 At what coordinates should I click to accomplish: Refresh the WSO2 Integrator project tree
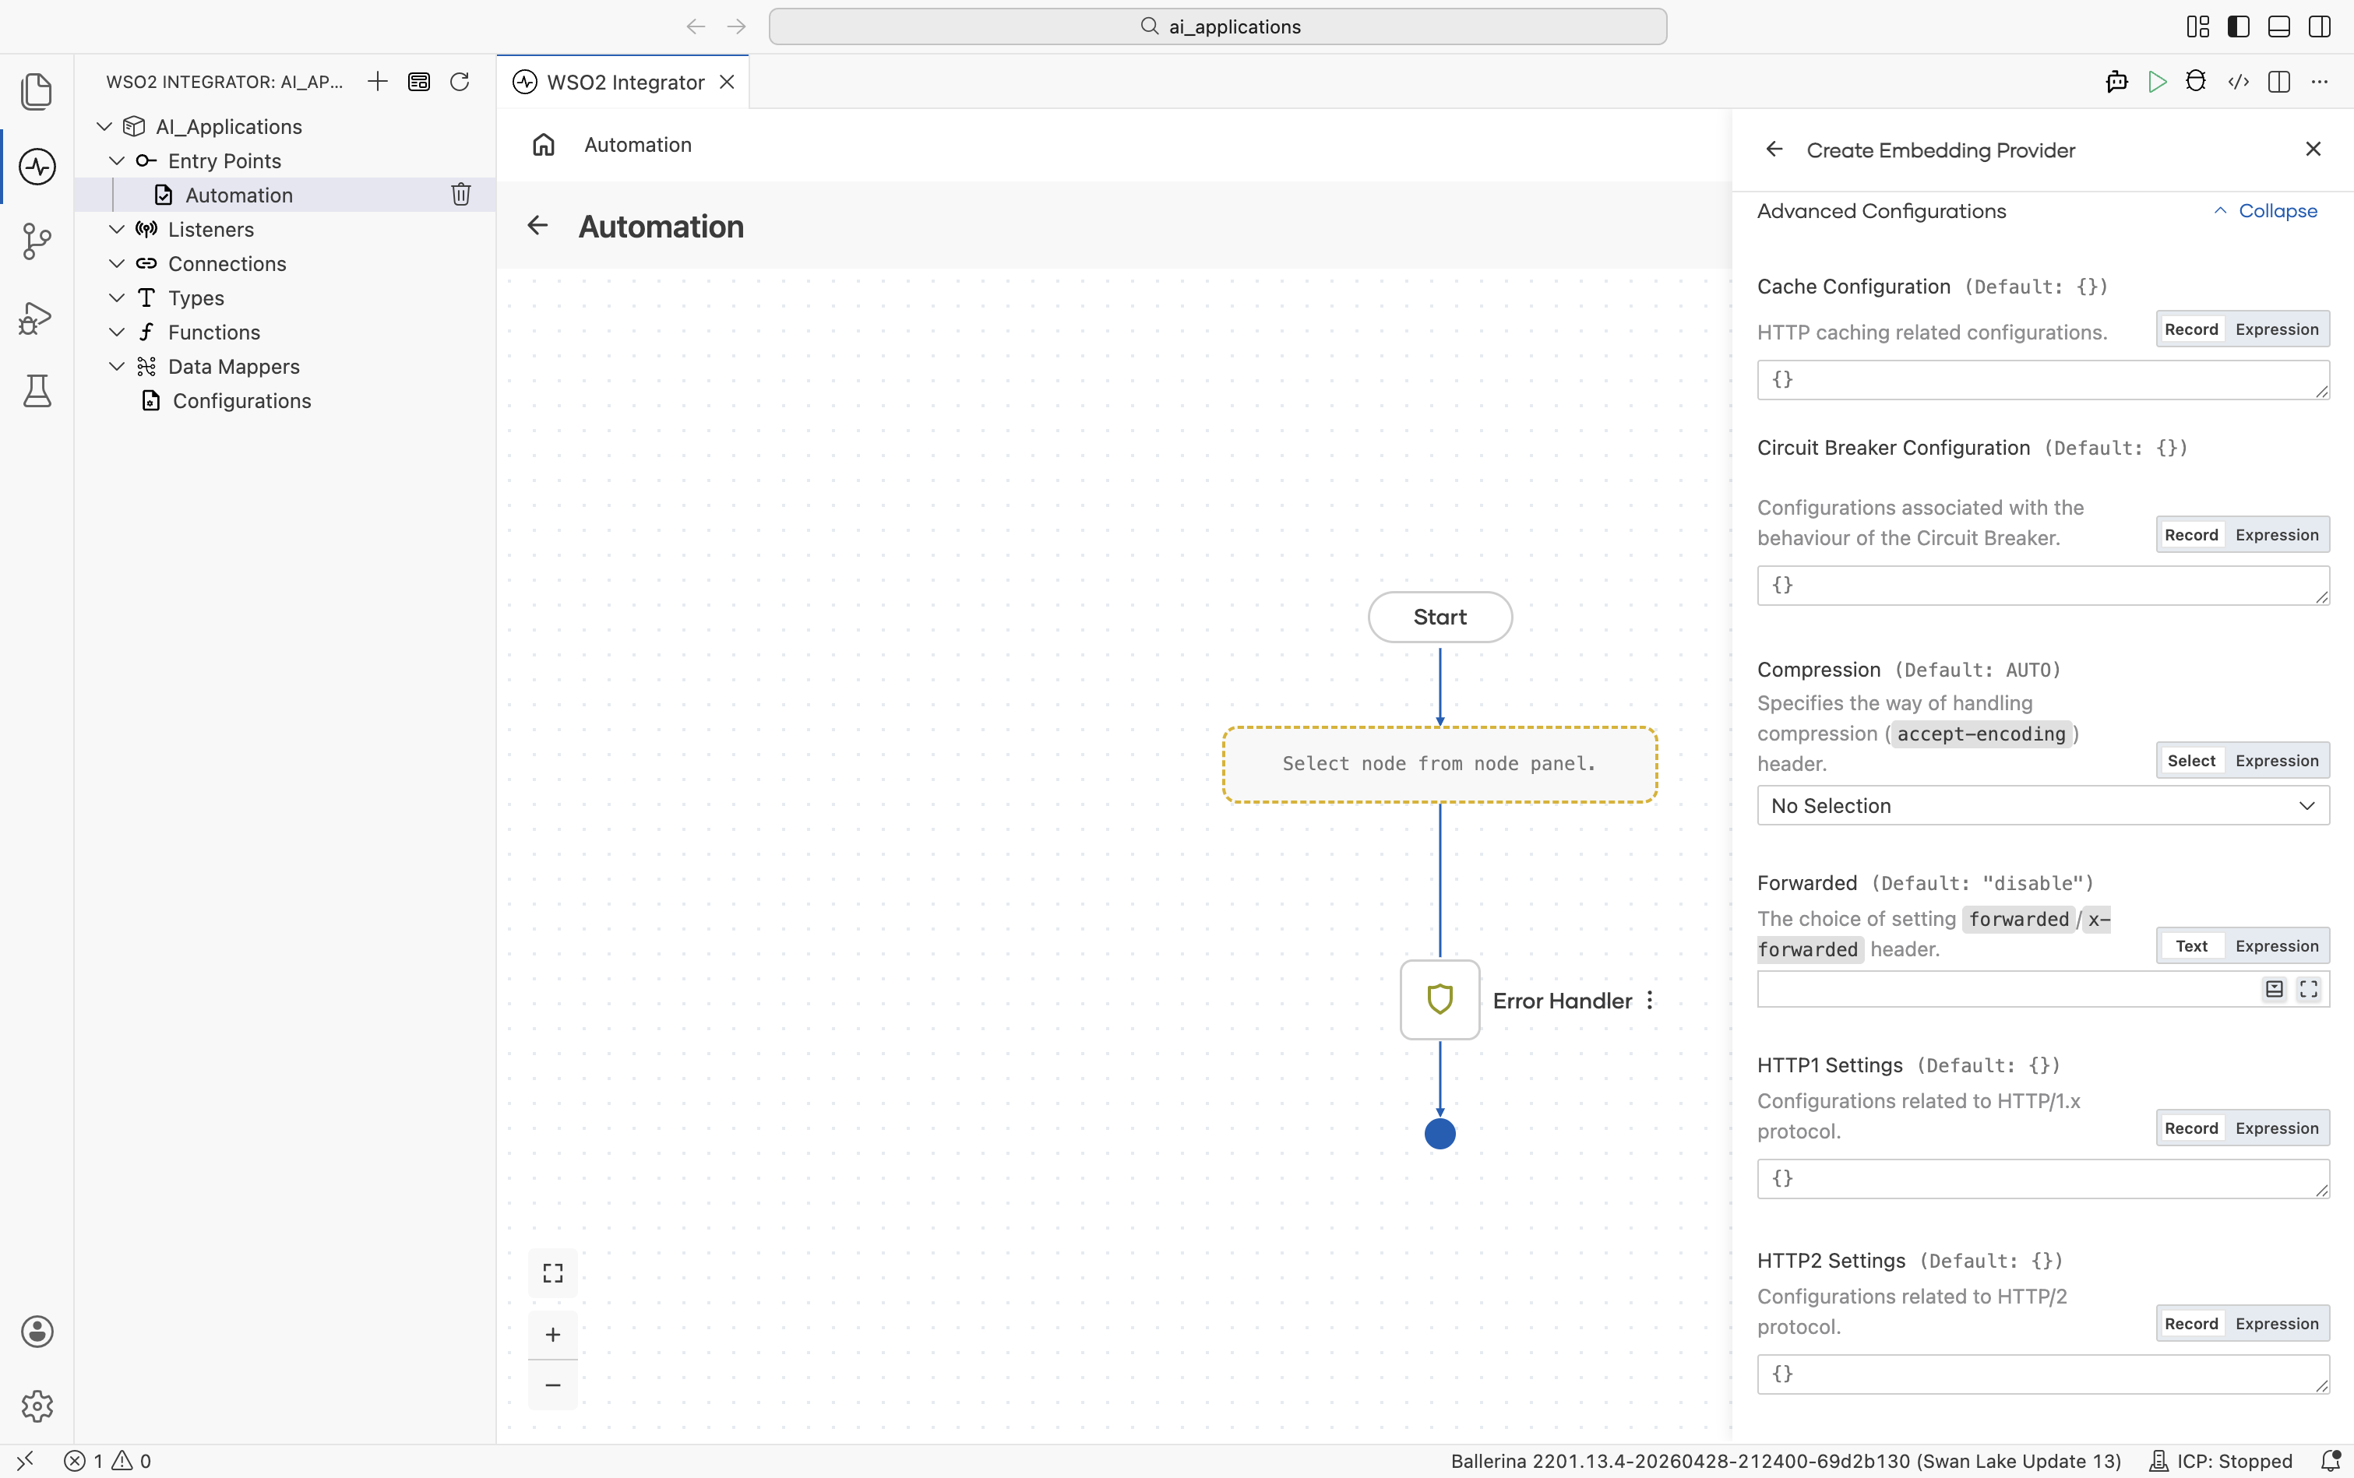coord(460,81)
